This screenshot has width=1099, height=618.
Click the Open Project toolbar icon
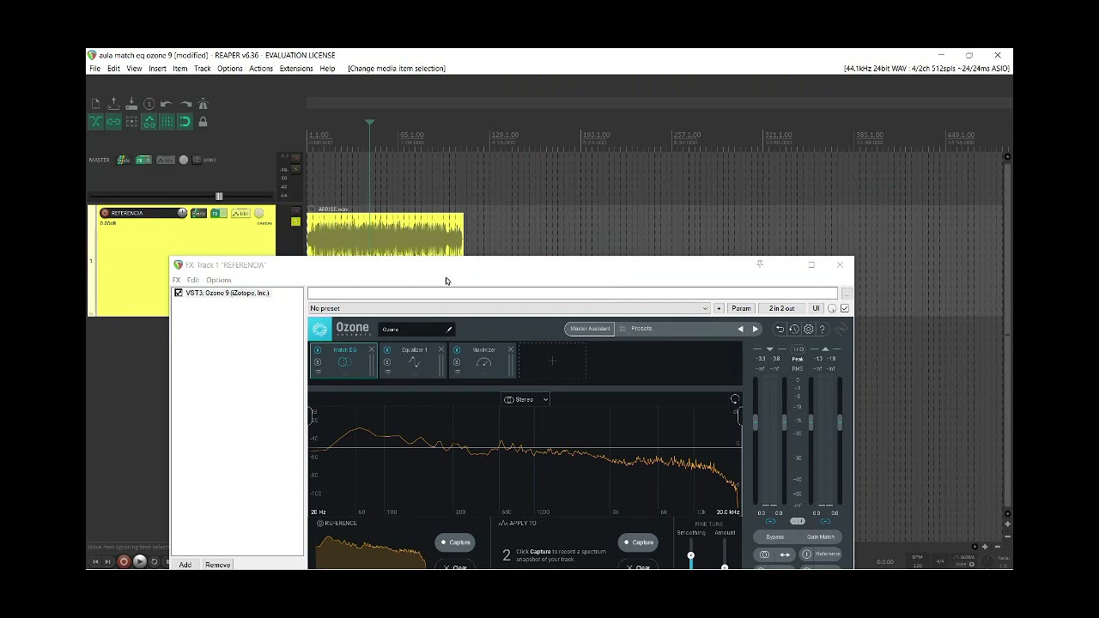pyautogui.click(x=113, y=104)
